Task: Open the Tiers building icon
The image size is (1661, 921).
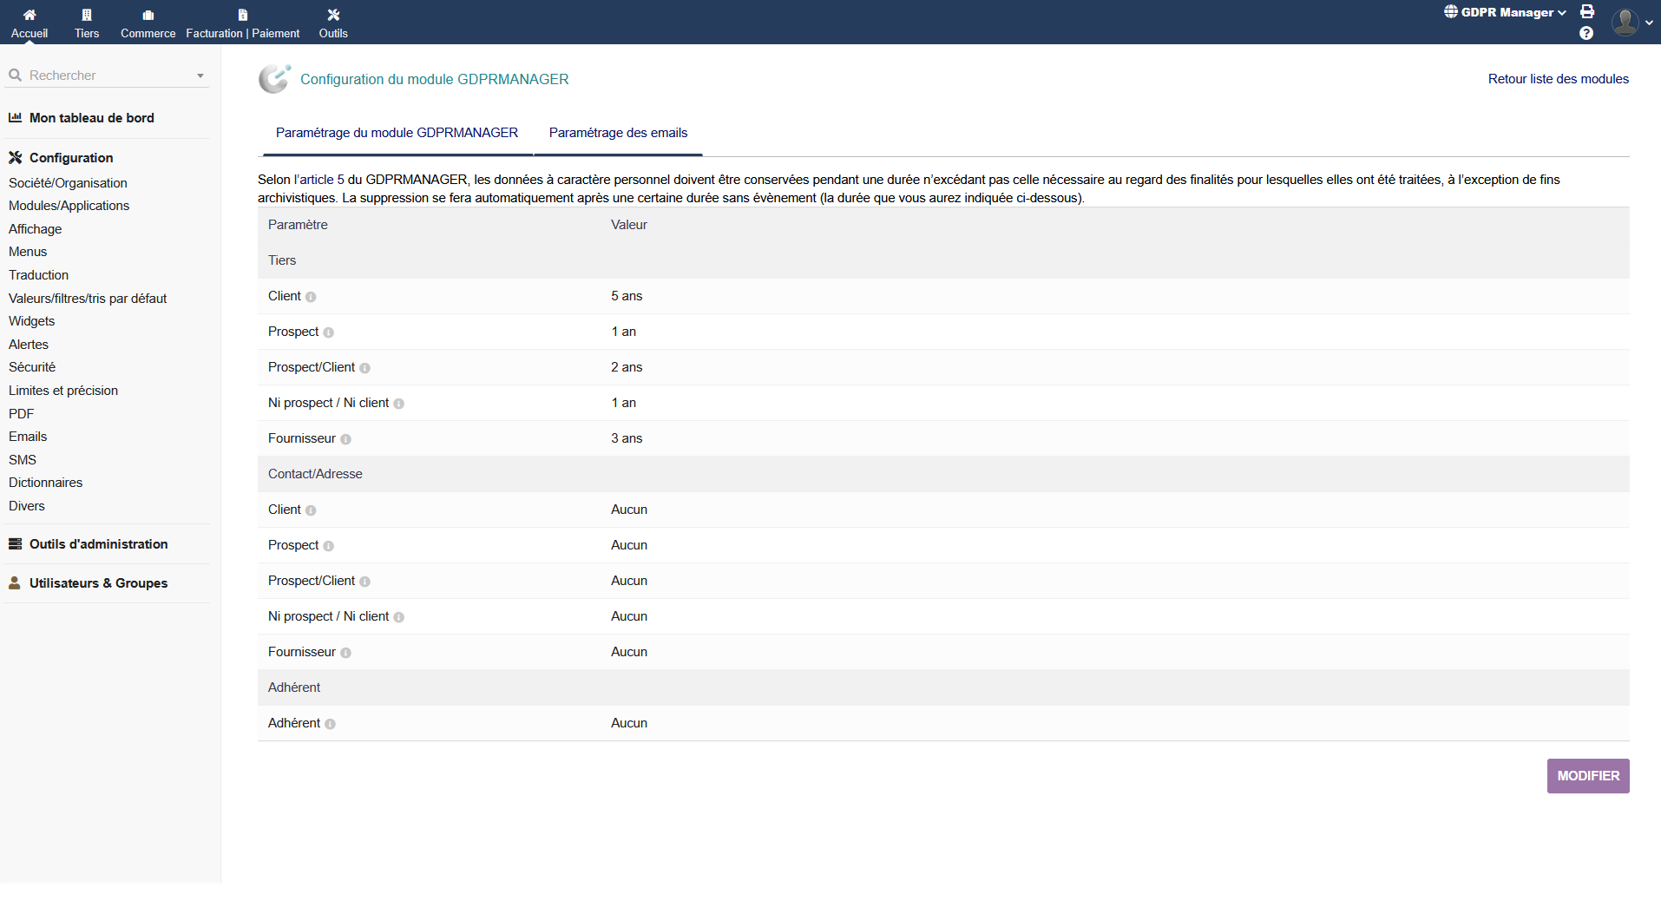Action: [x=87, y=15]
